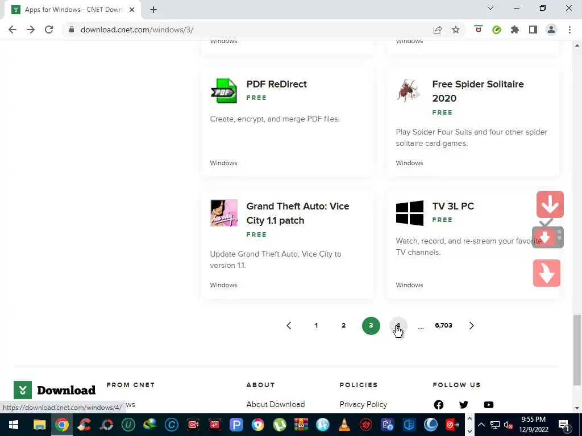Open Grand Theft Auto: Vice City patch
The image size is (582, 436).
point(298,213)
